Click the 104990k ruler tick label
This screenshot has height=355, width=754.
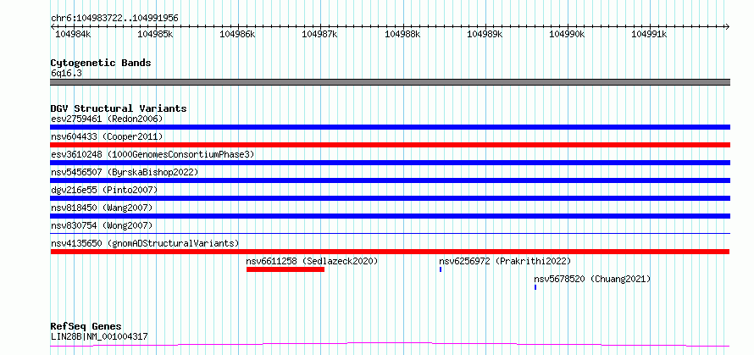(x=567, y=34)
